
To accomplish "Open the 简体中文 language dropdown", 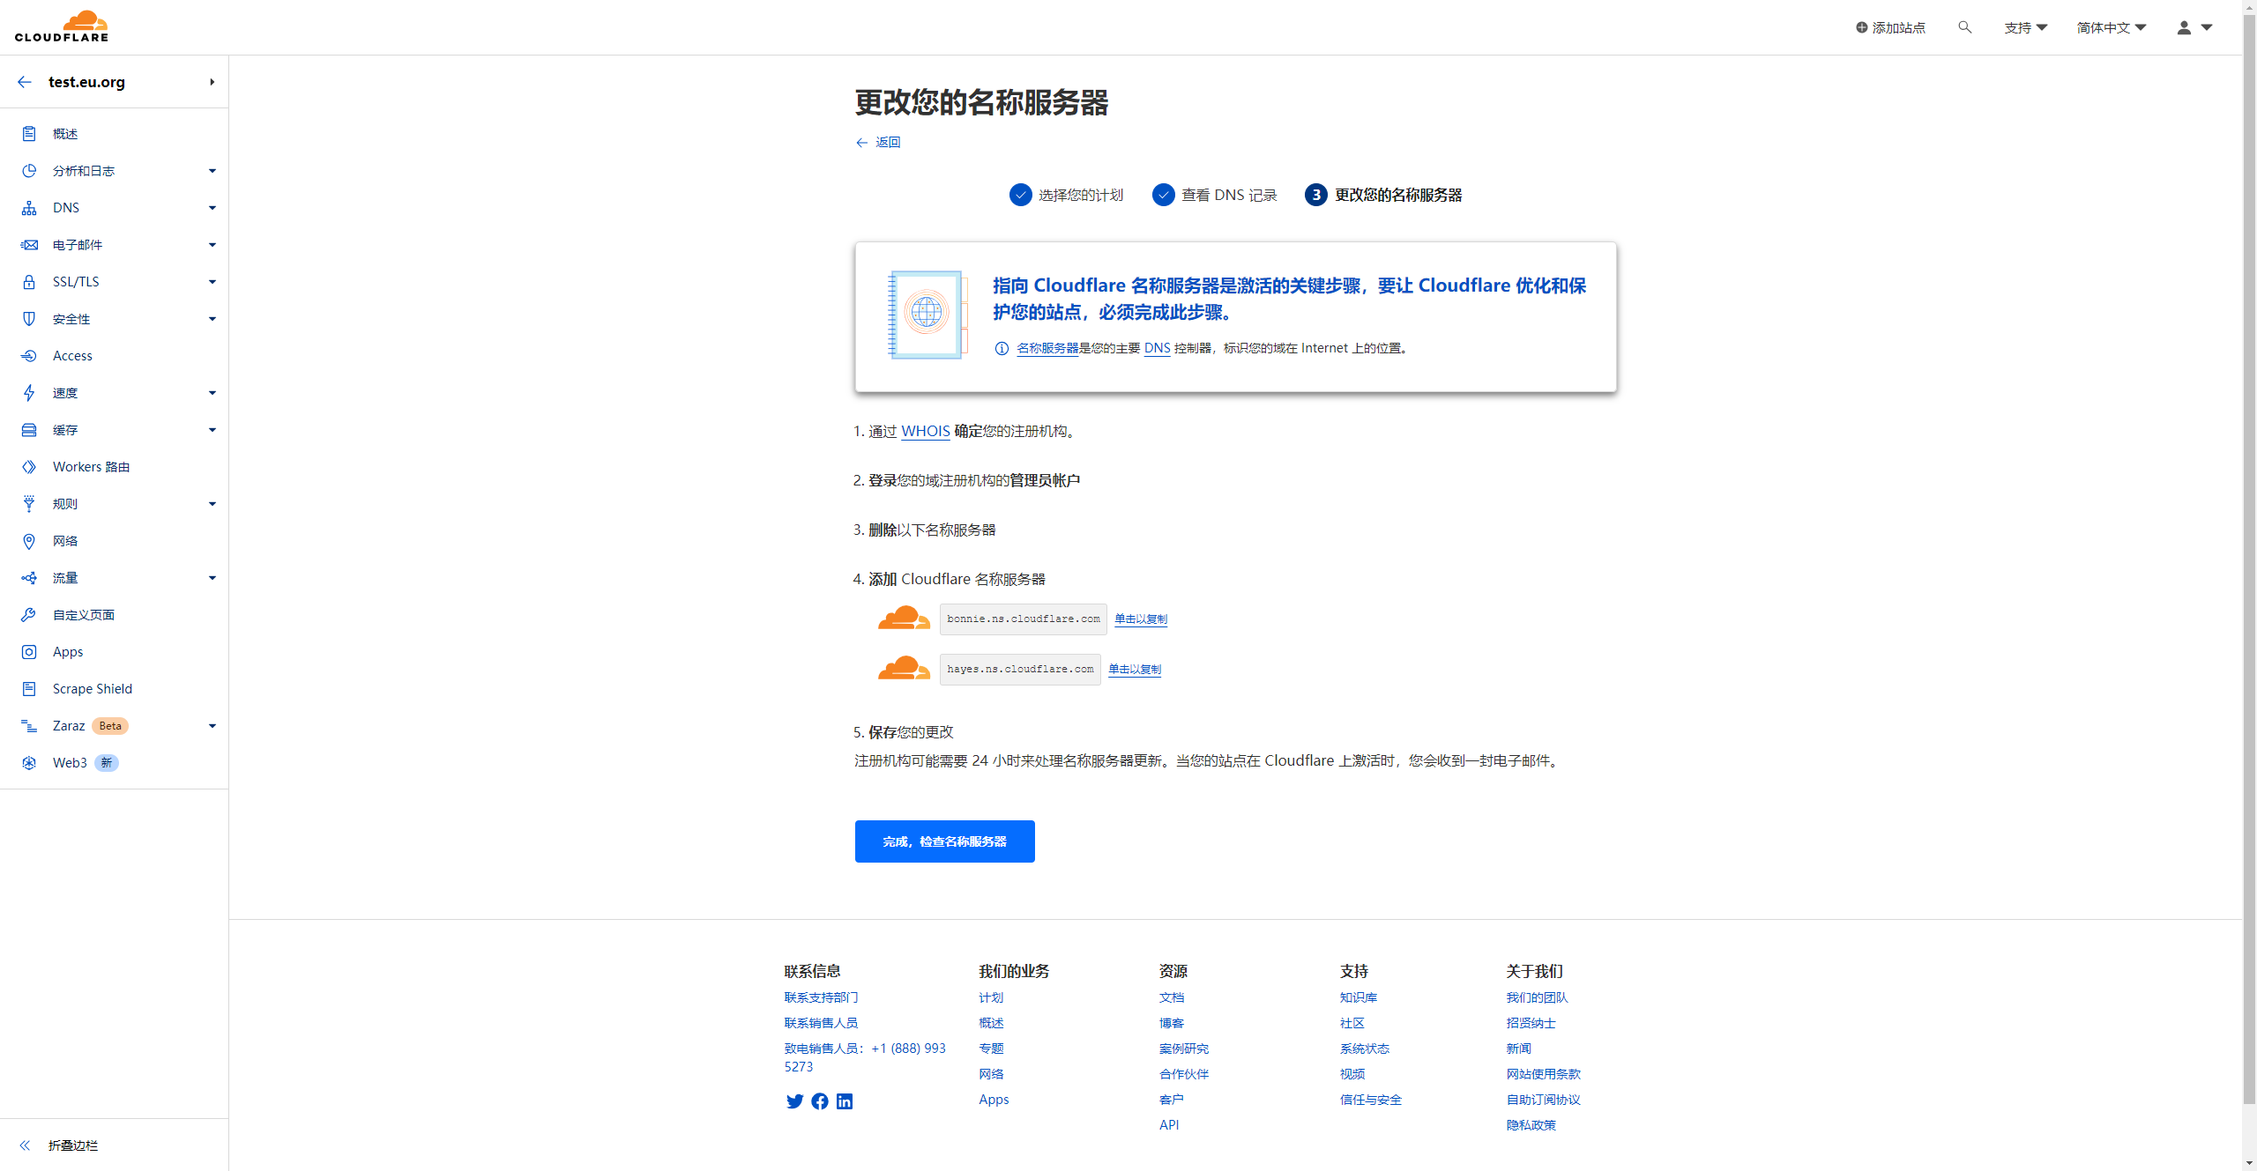I will (2111, 27).
